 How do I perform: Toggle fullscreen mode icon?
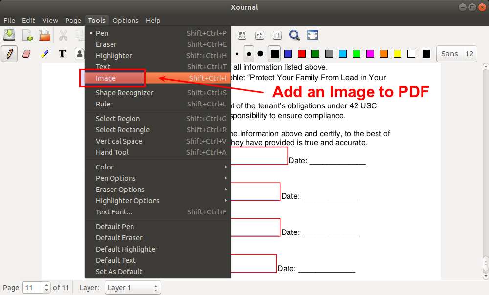312,35
